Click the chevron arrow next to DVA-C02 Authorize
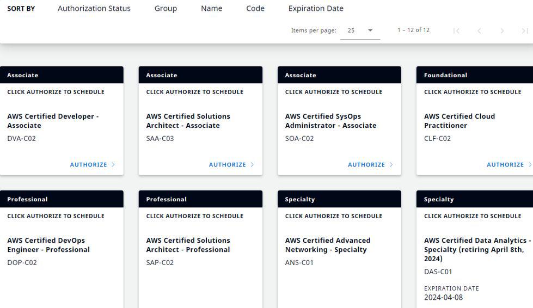The image size is (533, 308). pos(113,164)
